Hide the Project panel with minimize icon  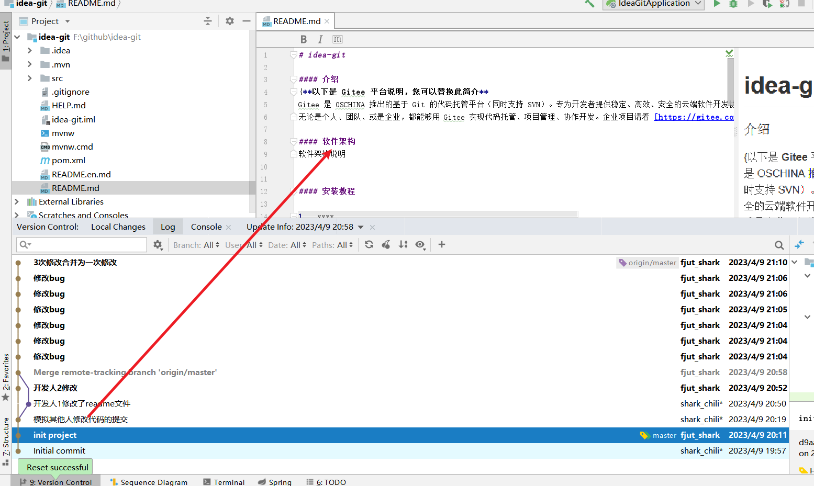(247, 21)
